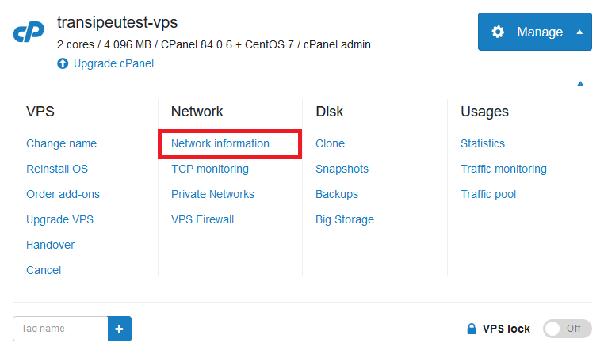The height and width of the screenshot is (354, 604).
Task: Click the VPS lock padlock icon
Action: pyautogui.click(x=472, y=329)
